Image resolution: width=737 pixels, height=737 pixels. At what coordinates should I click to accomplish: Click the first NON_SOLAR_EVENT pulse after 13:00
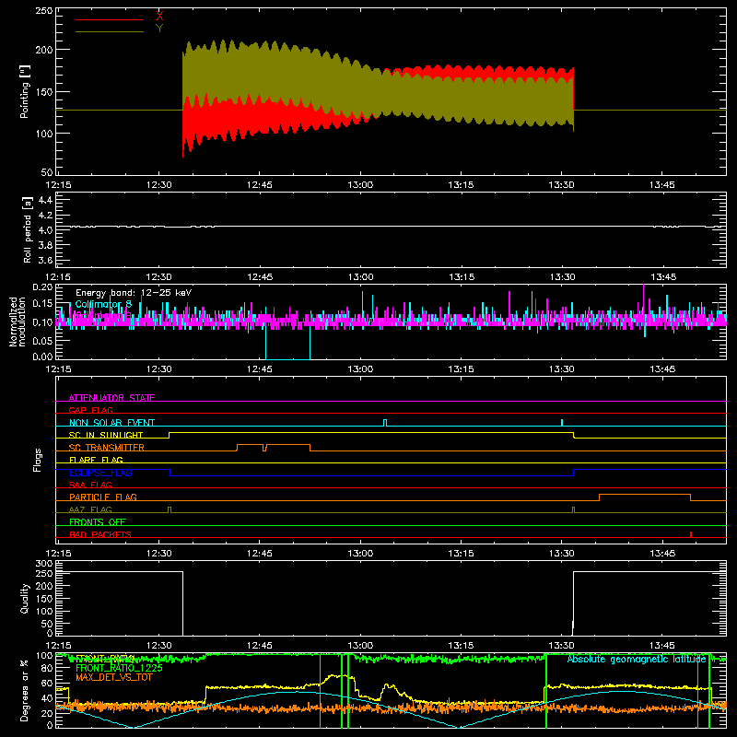[x=385, y=423]
